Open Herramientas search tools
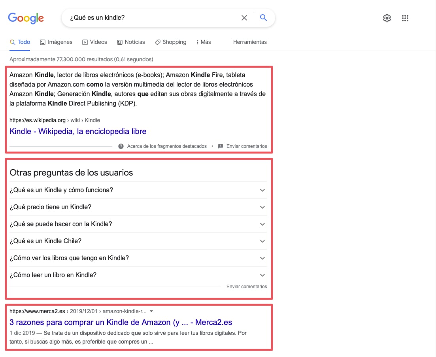Viewport: 436px width, 357px height. point(250,42)
